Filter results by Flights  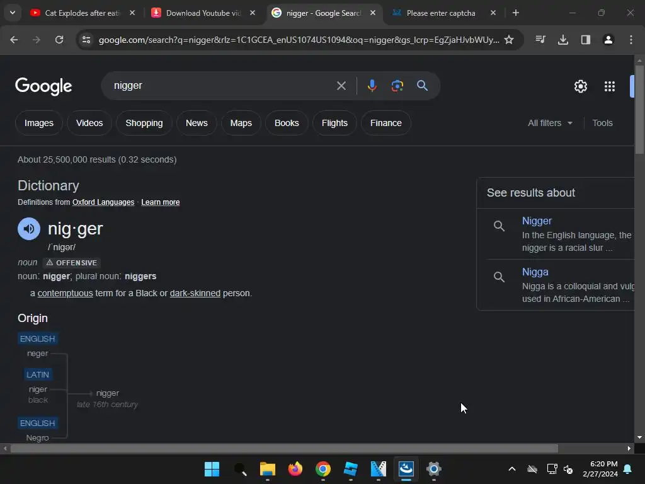point(334,123)
